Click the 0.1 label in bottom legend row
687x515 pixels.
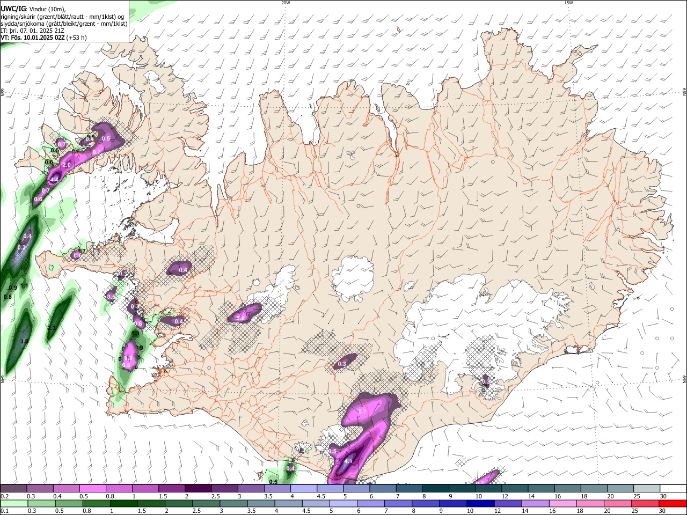pyautogui.click(x=5, y=511)
